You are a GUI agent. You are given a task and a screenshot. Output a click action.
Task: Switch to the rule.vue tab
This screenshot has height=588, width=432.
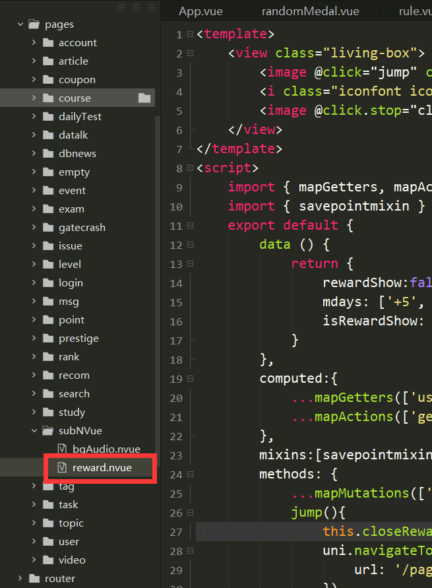[415, 11]
